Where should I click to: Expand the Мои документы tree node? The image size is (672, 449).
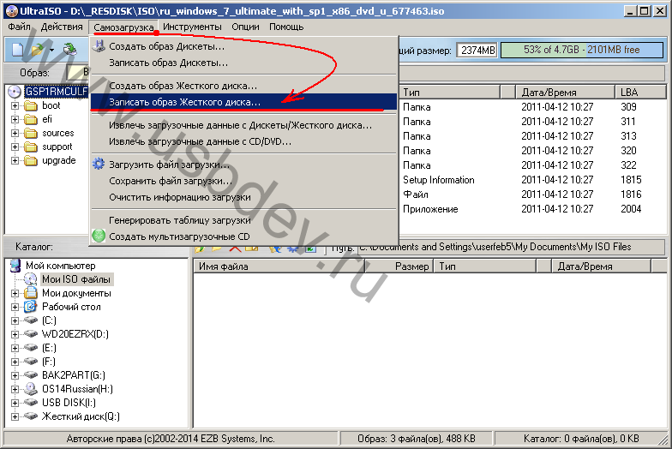pyautogui.click(x=15, y=293)
